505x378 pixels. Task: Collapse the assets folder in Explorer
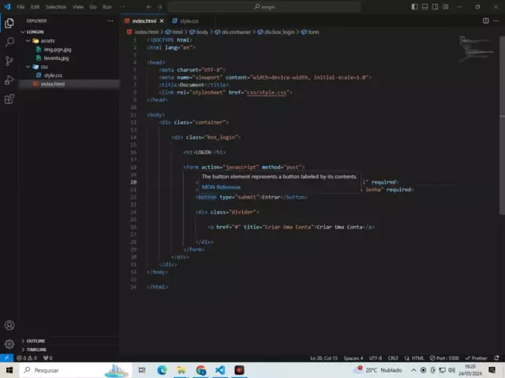[x=47, y=40]
